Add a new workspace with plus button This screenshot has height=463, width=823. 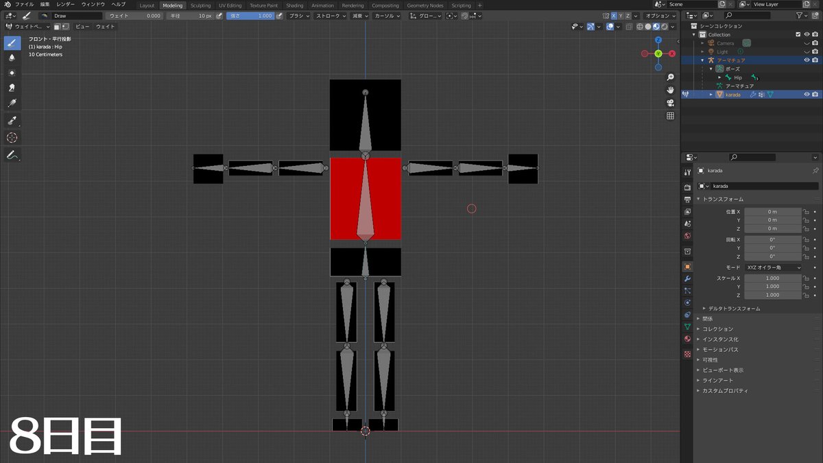479,5
